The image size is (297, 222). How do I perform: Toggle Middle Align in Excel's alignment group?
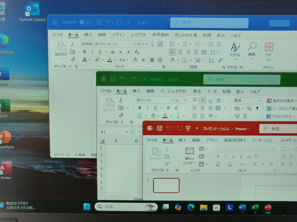pos(202,100)
